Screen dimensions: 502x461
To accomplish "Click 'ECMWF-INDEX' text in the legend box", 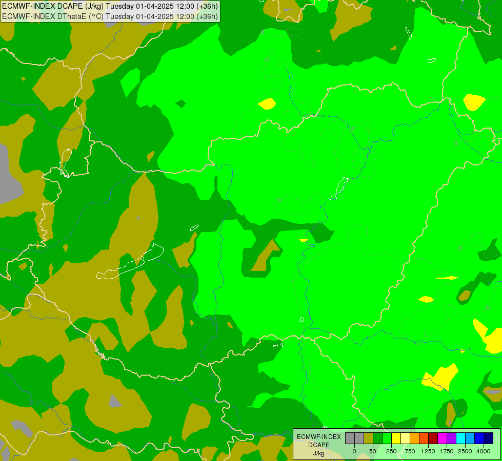I will point(319,437).
